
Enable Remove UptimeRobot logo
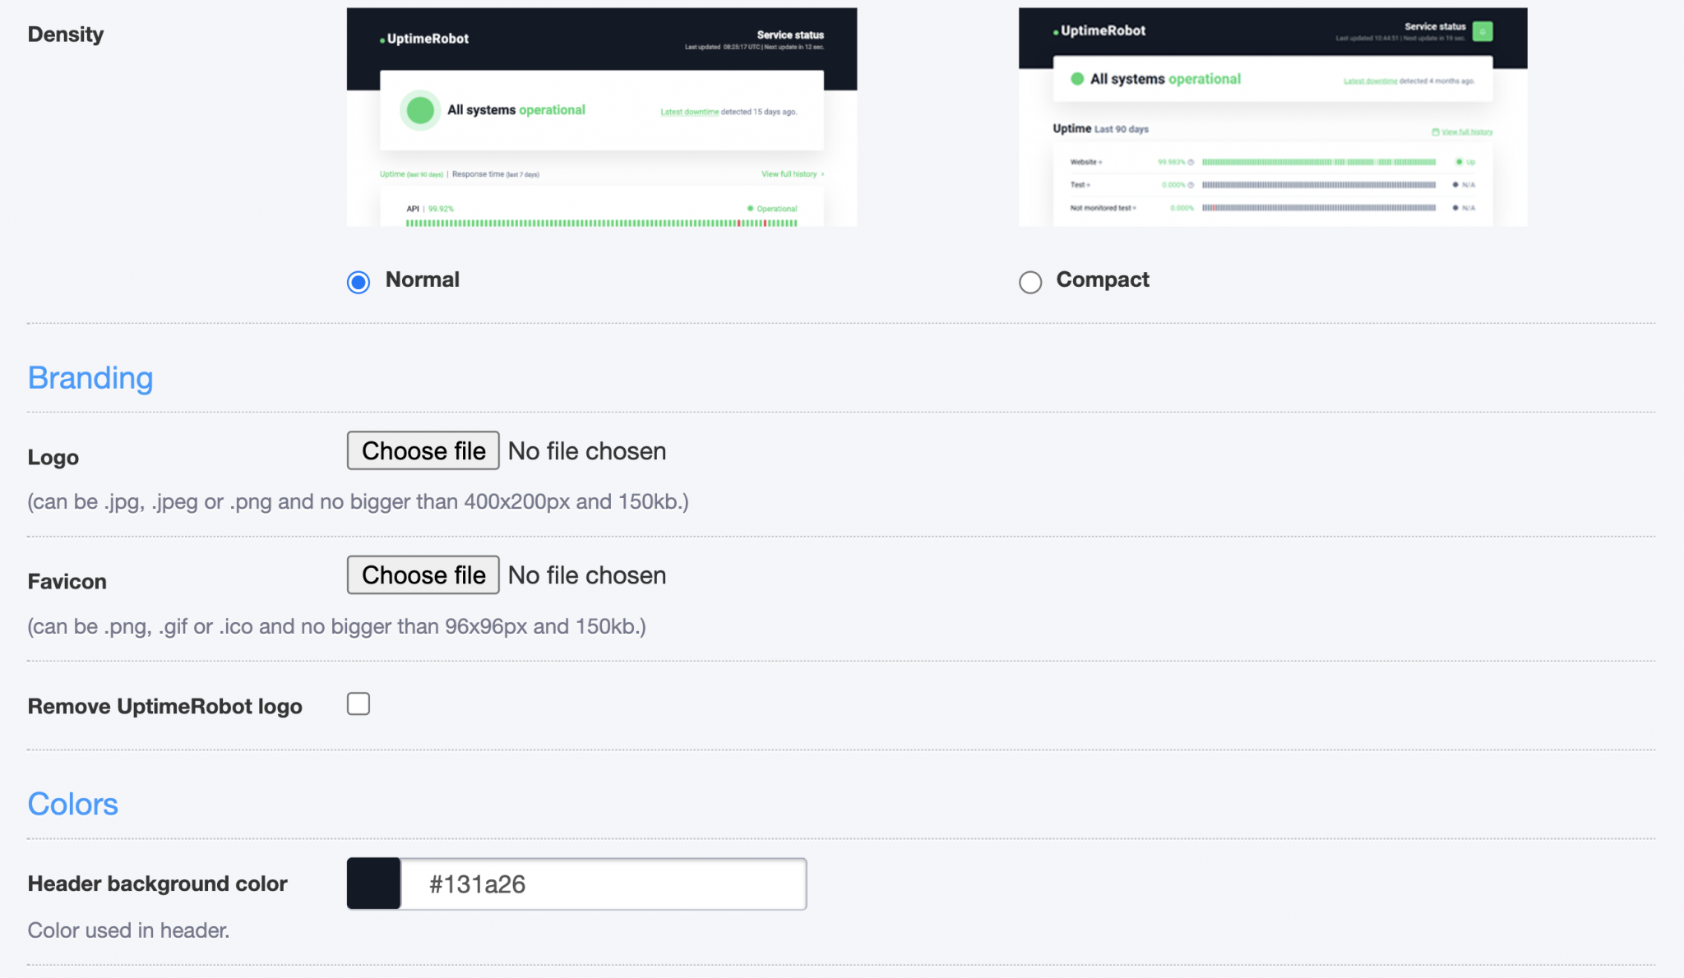click(359, 704)
